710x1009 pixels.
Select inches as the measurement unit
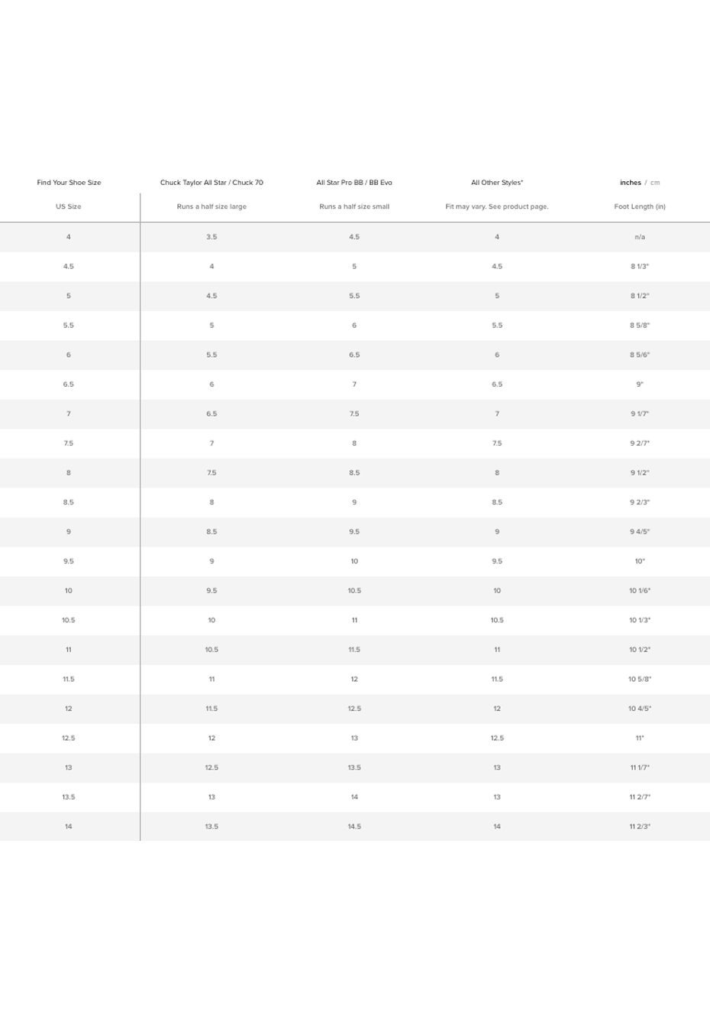tap(630, 183)
